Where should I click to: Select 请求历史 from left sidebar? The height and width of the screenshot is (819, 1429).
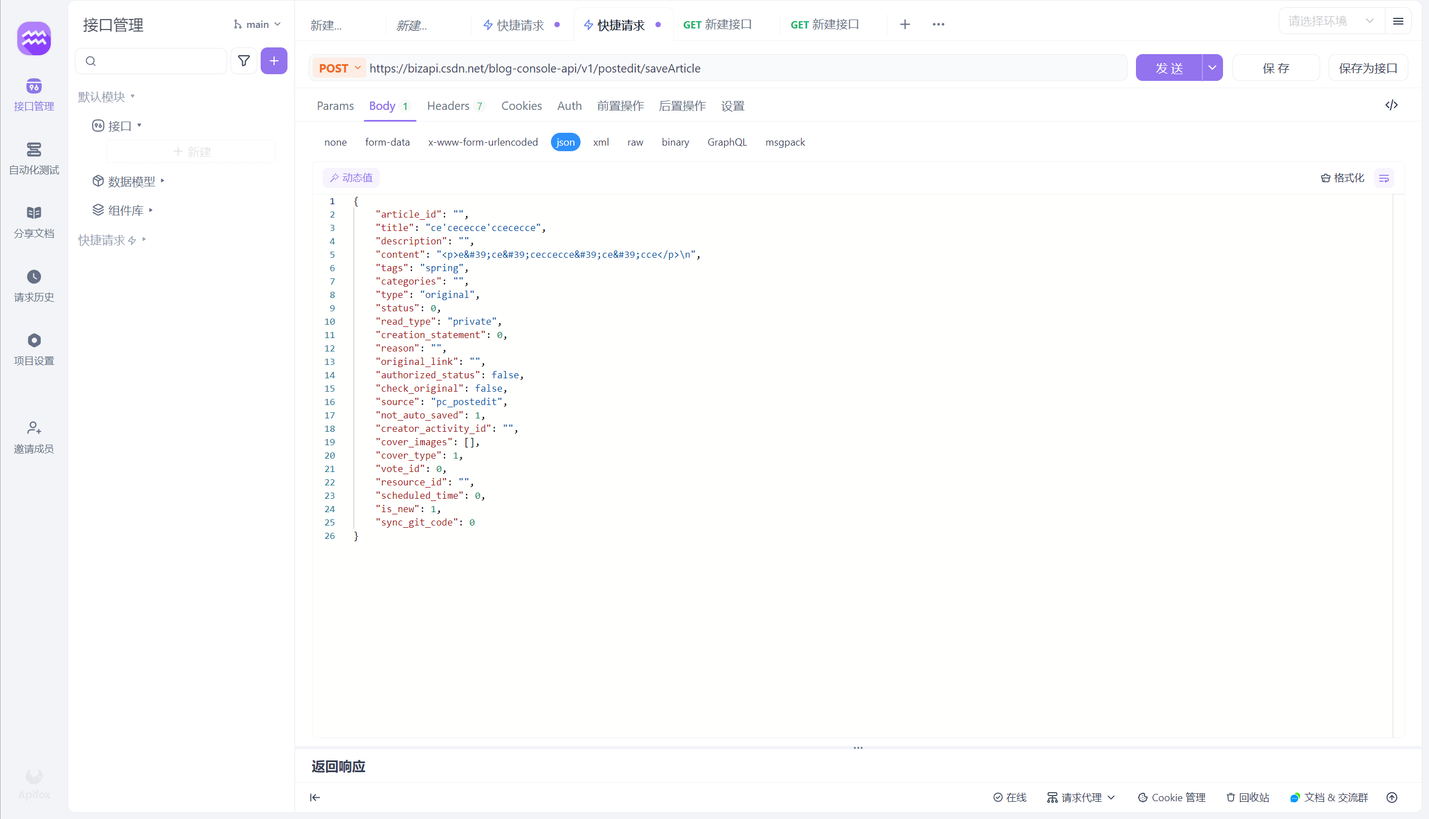[33, 286]
